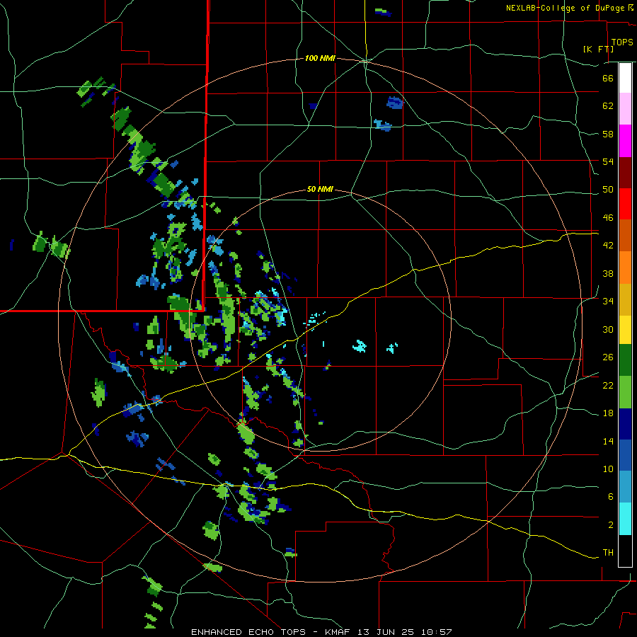Click the light blue 6-10 kft swatch

tap(625, 487)
